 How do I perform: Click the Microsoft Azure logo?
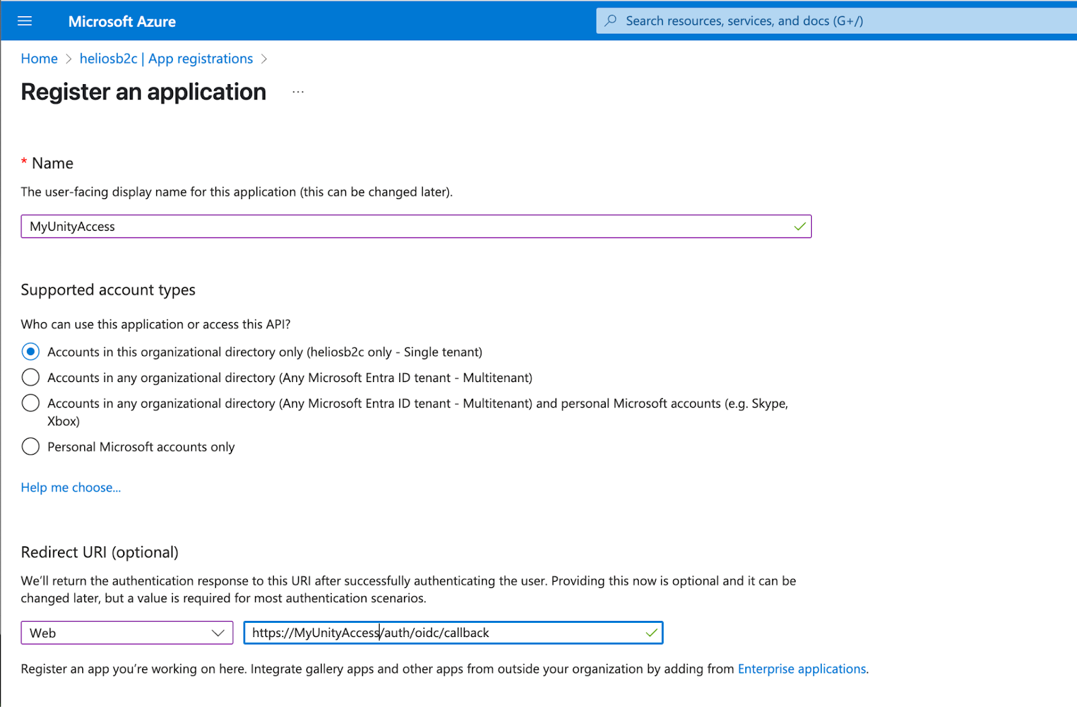[x=121, y=21]
